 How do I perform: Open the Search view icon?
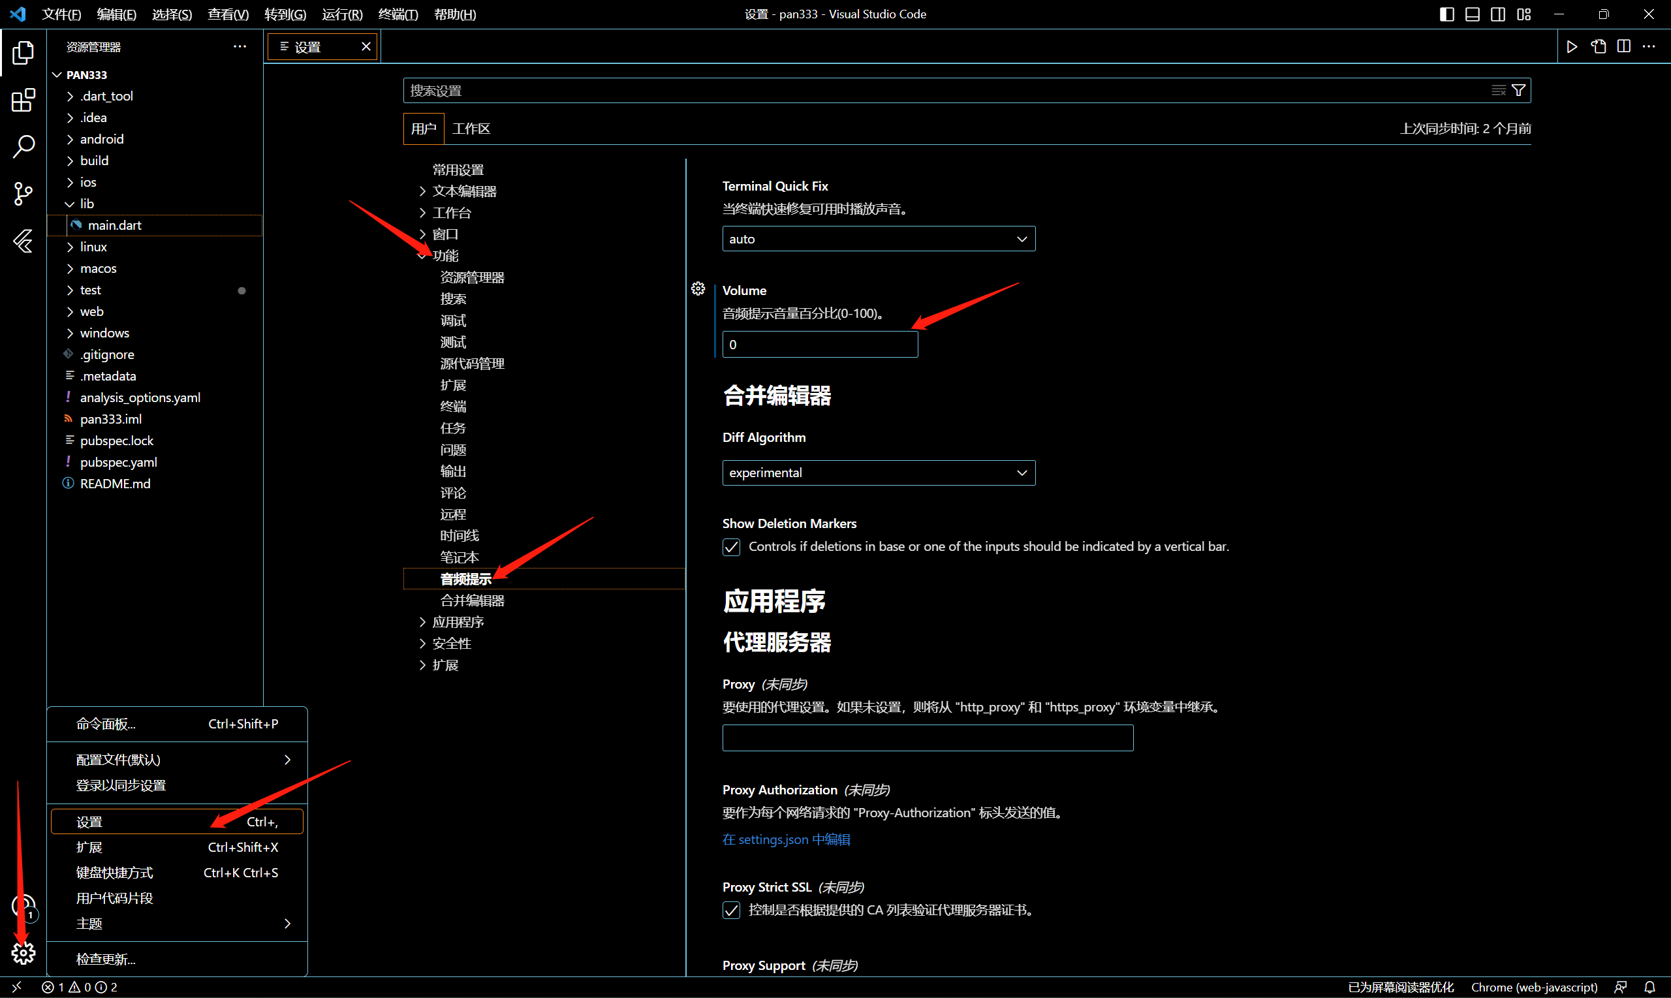pyautogui.click(x=23, y=146)
